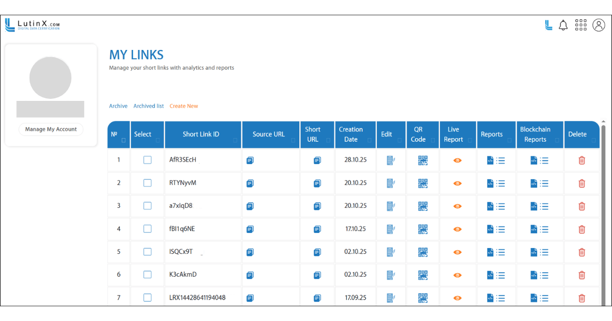612x321 pixels.
Task: Open the user profile menu
Action: click(598, 25)
